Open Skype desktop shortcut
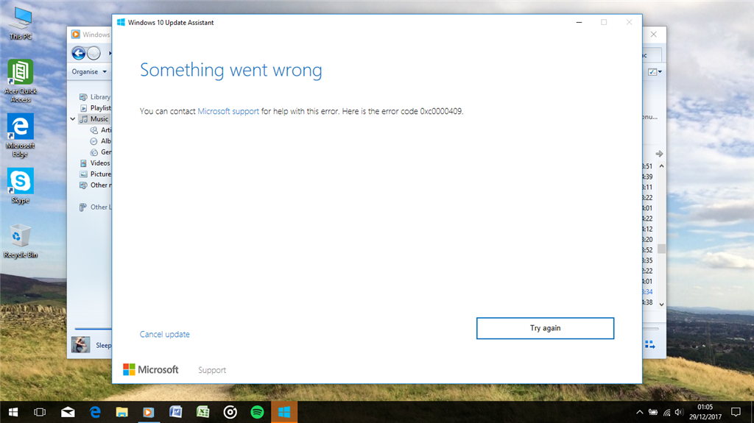Image resolution: width=754 pixels, height=423 pixels. point(20,186)
